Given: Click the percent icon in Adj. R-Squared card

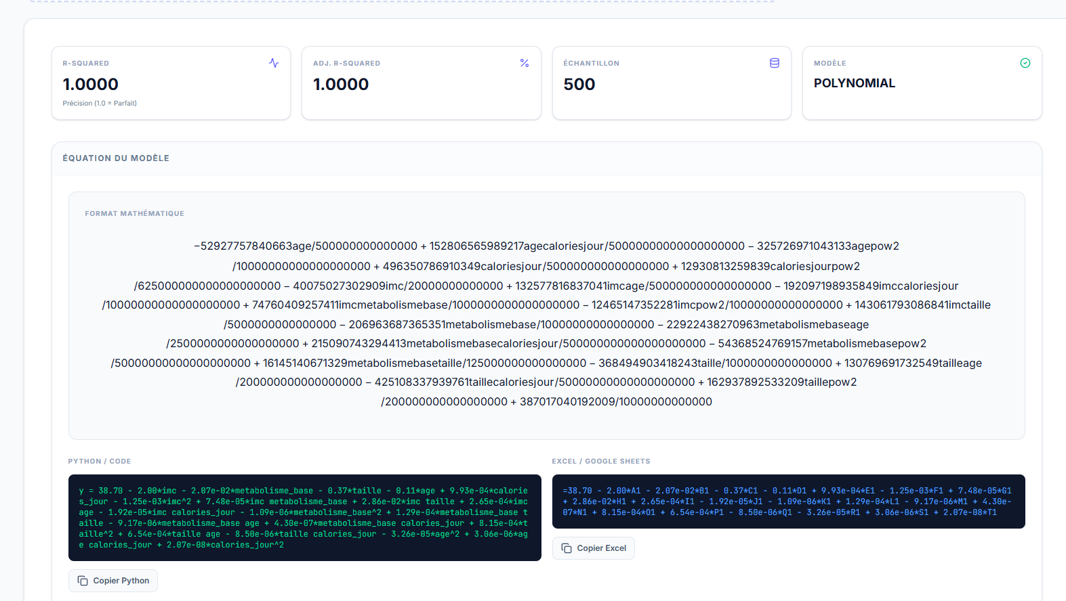Looking at the screenshot, I should (x=525, y=63).
